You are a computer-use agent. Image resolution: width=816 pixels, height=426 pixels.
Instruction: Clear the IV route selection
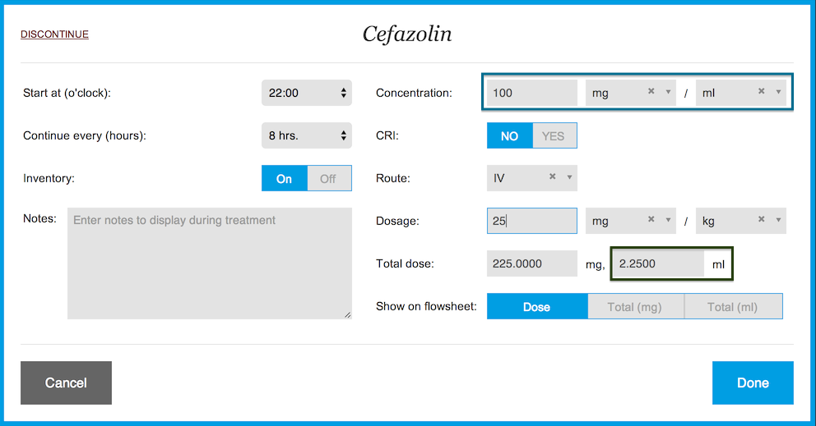[x=552, y=176]
